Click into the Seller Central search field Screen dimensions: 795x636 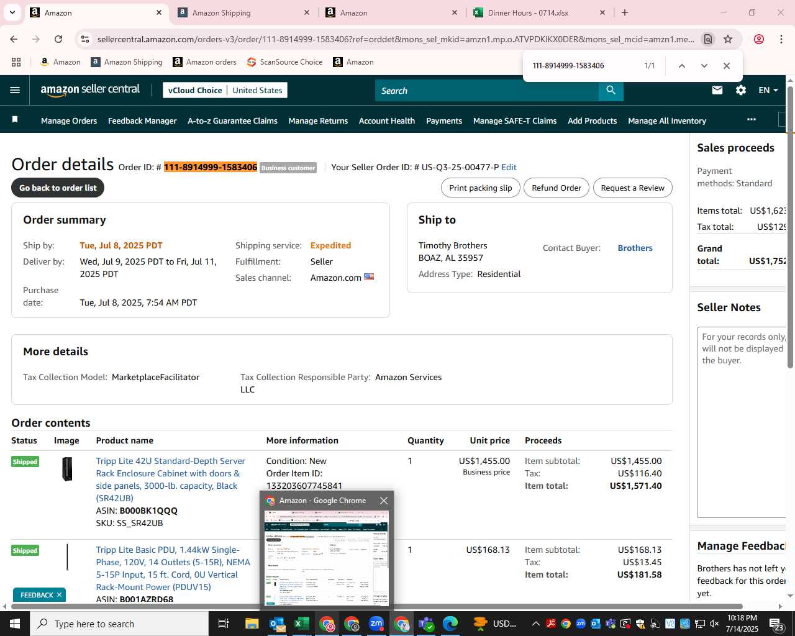click(487, 91)
